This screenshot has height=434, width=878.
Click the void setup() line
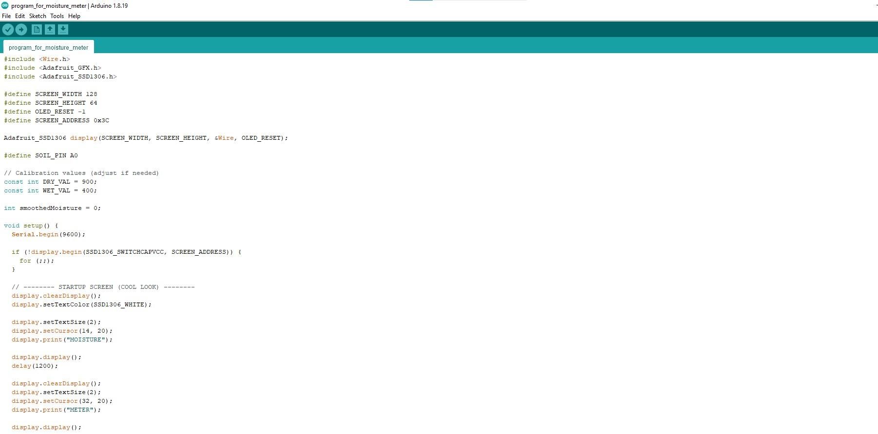coord(31,226)
